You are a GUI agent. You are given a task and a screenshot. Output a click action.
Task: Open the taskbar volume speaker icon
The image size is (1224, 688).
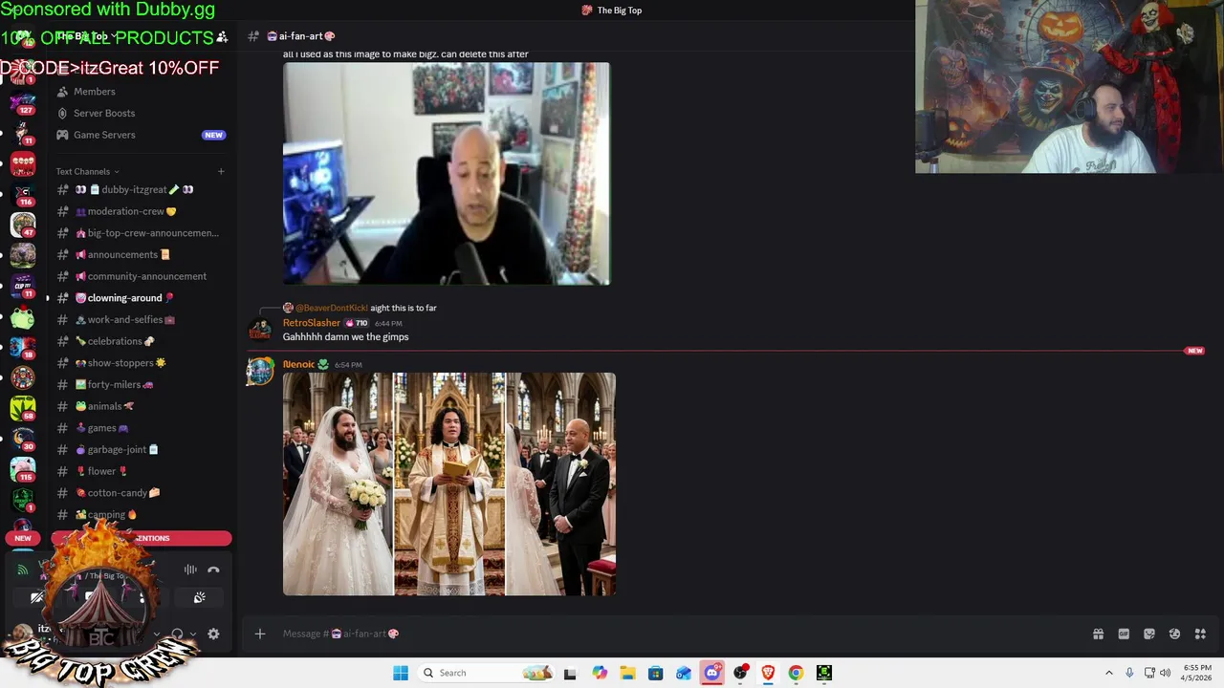tap(1165, 673)
